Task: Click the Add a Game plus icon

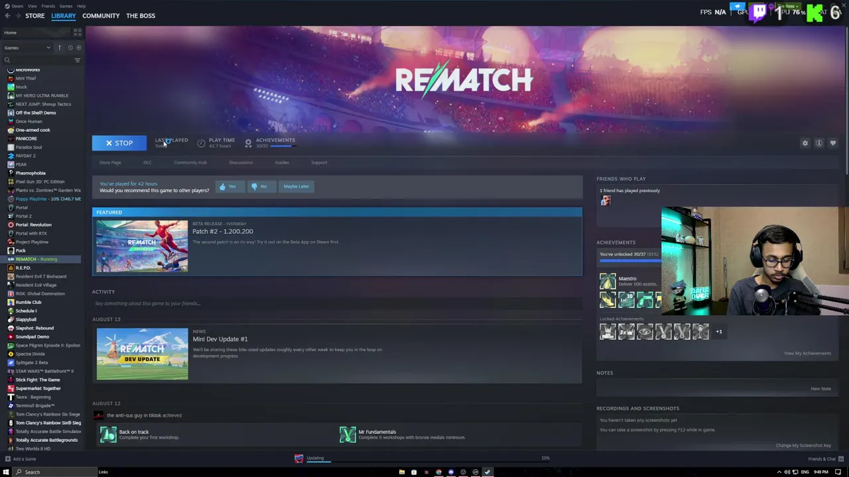Action: (7, 459)
